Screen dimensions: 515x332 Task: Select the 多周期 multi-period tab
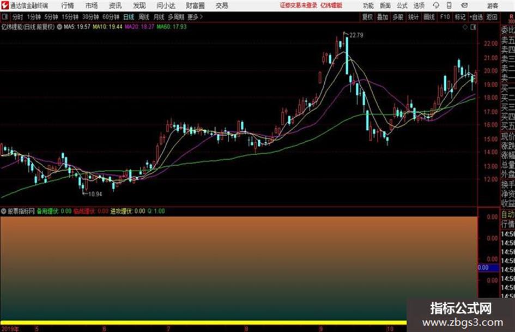(176, 17)
